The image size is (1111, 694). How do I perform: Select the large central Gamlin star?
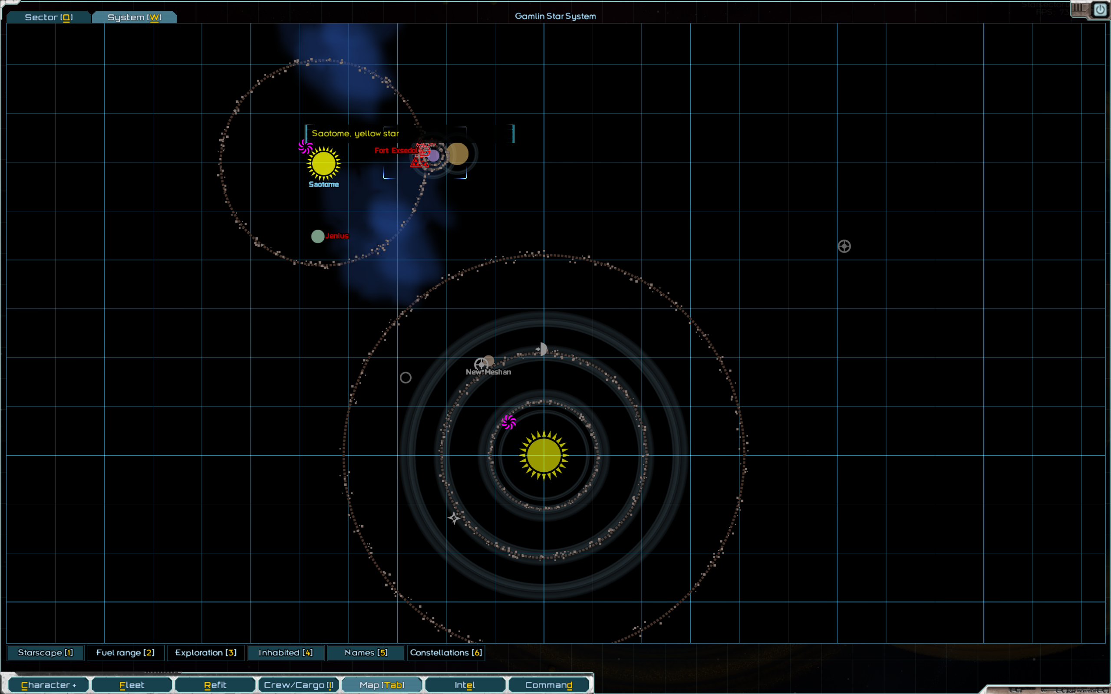click(544, 455)
